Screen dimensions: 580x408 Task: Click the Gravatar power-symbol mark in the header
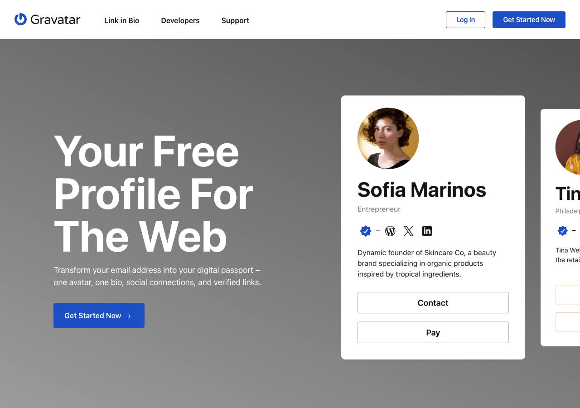(x=20, y=19)
